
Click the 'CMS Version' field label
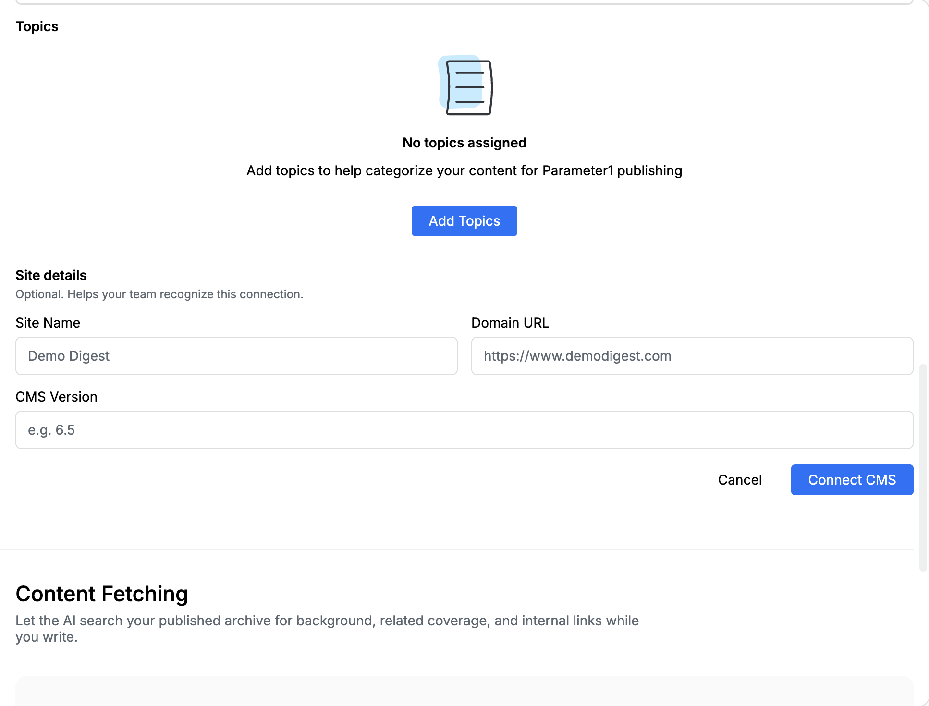click(x=56, y=397)
